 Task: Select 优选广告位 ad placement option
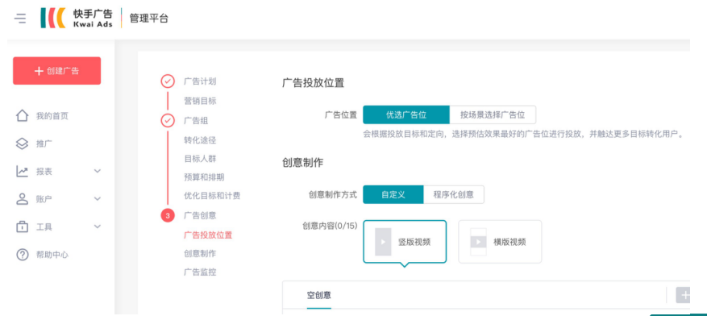click(406, 114)
